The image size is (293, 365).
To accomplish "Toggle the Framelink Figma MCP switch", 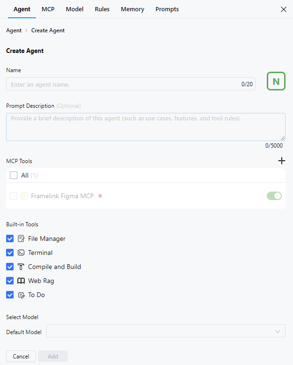I will point(274,196).
